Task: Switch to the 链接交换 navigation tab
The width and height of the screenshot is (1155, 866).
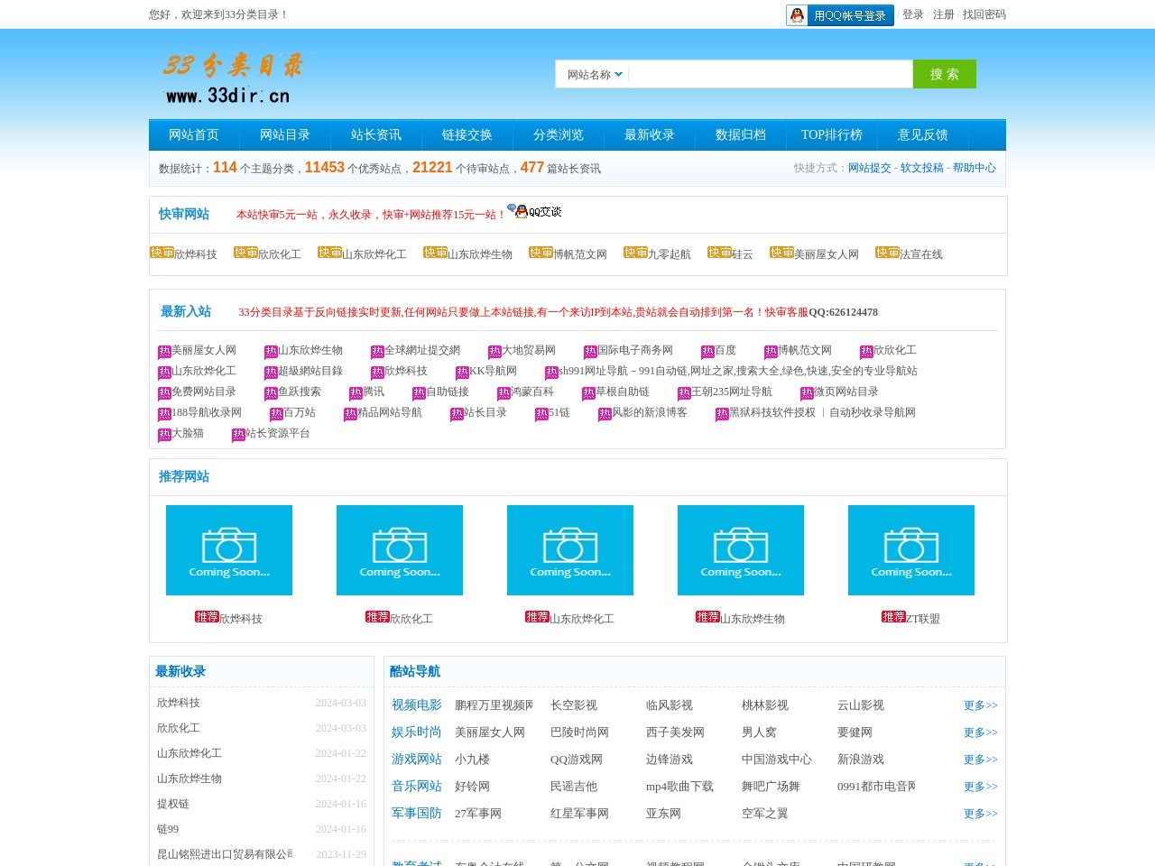Action: (x=467, y=135)
